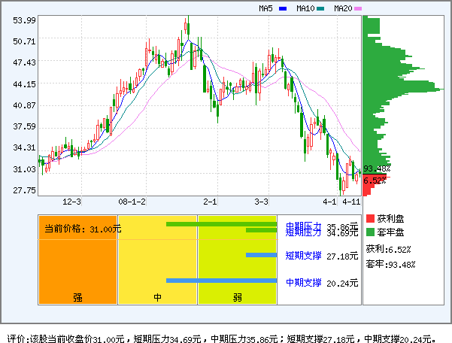The image size is (452, 343).
Task: Click the 08-1-2 date axis label
Action: click(132, 202)
